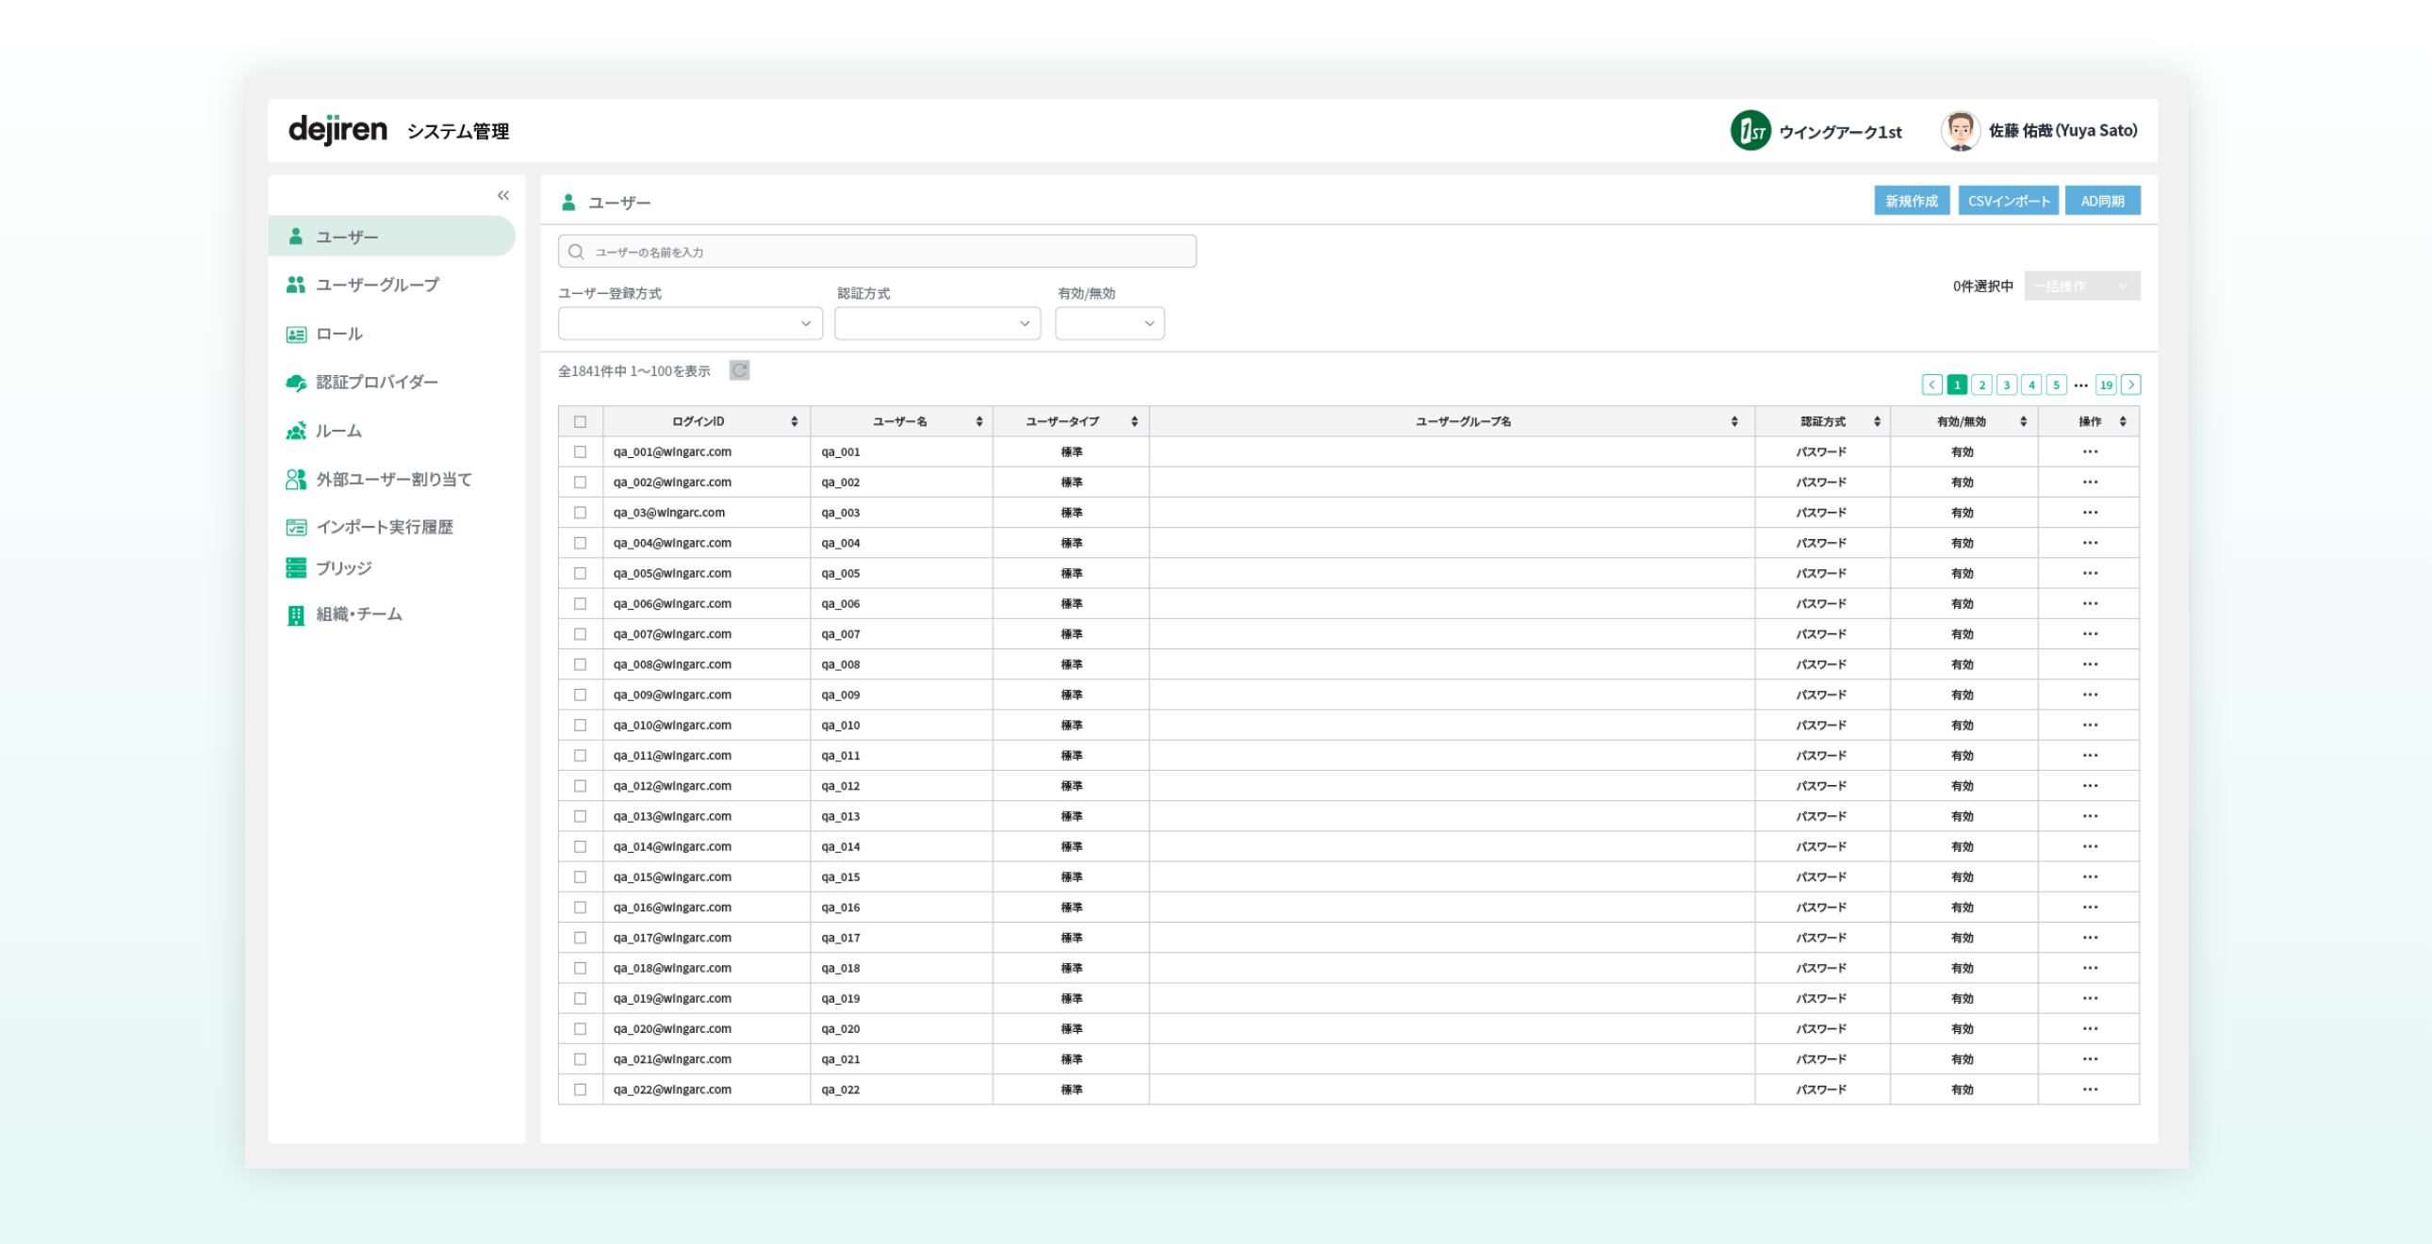Sort by 有効/無効 column arrows
The width and height of the screenshot is (2432, 1244).
tap(2023, 422)
